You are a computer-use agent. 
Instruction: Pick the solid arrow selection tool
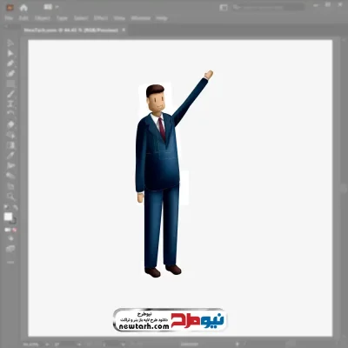pyautogui.click(x=10, y=53)
